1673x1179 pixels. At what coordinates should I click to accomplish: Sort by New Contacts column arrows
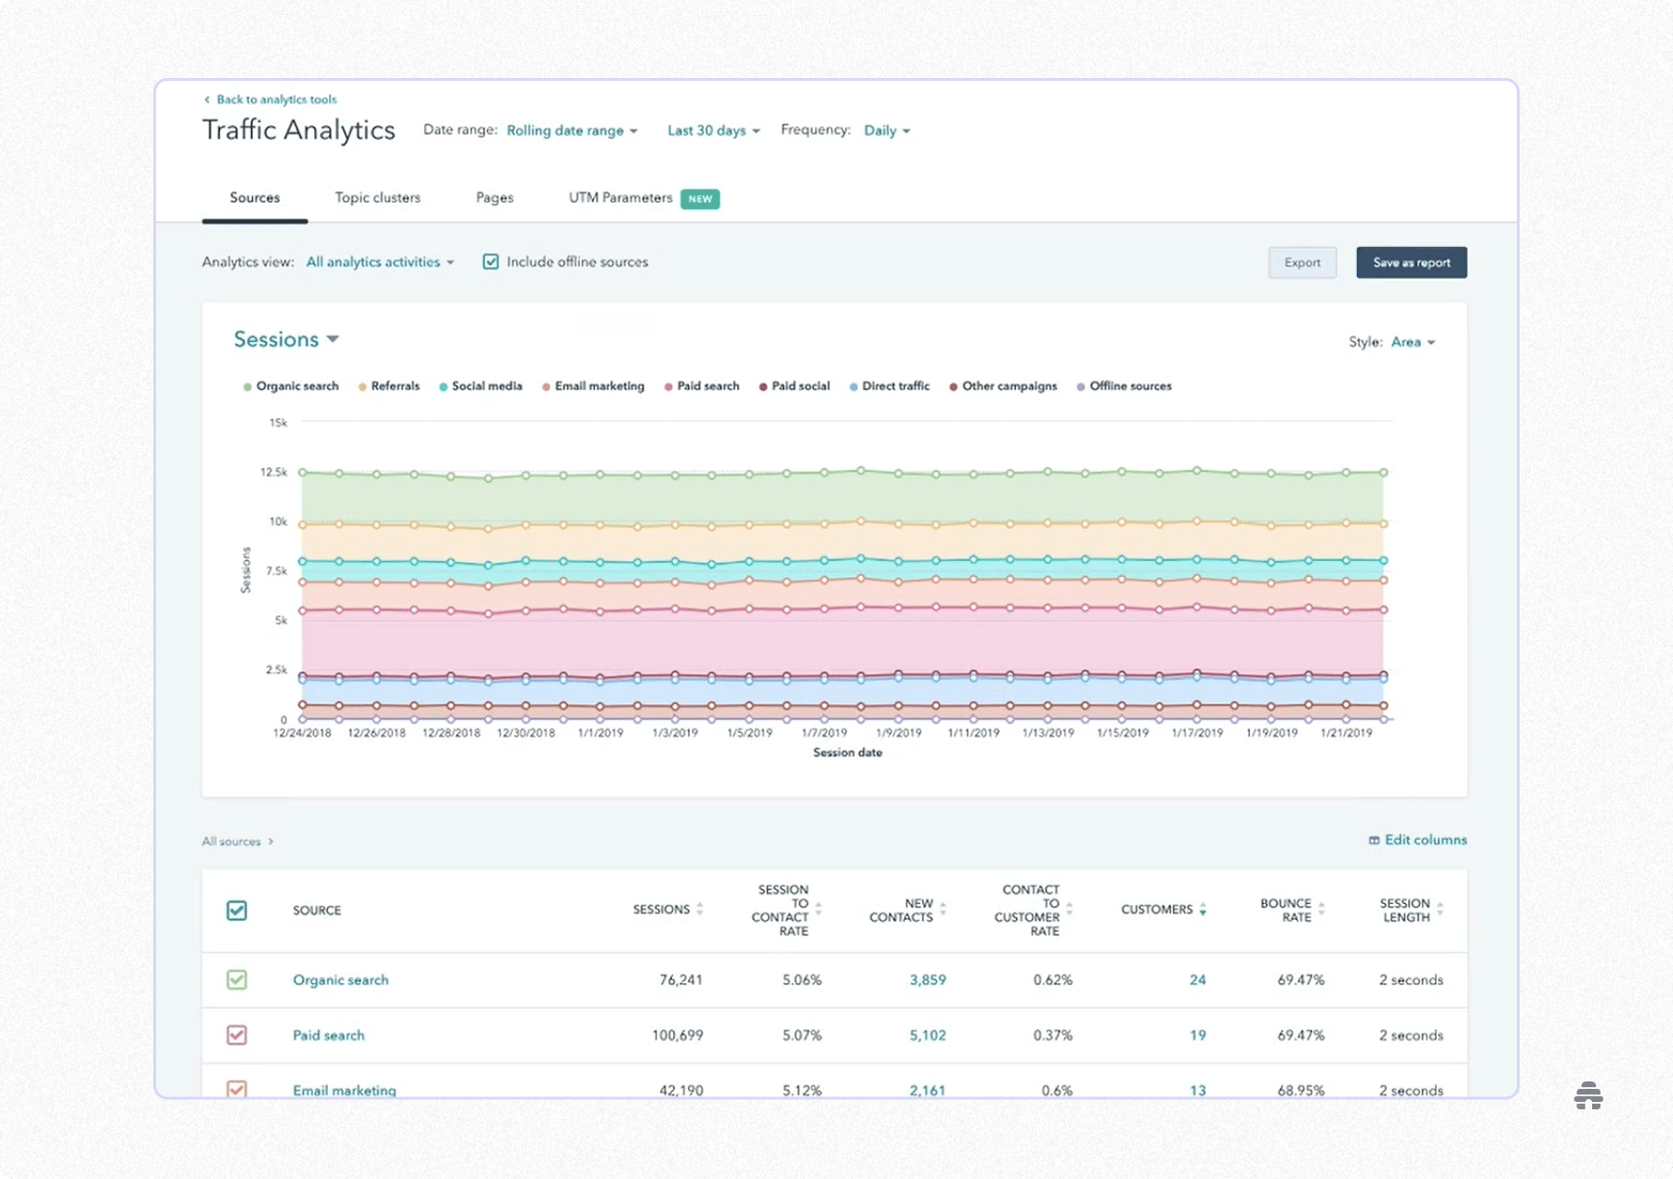click(942, 910)
